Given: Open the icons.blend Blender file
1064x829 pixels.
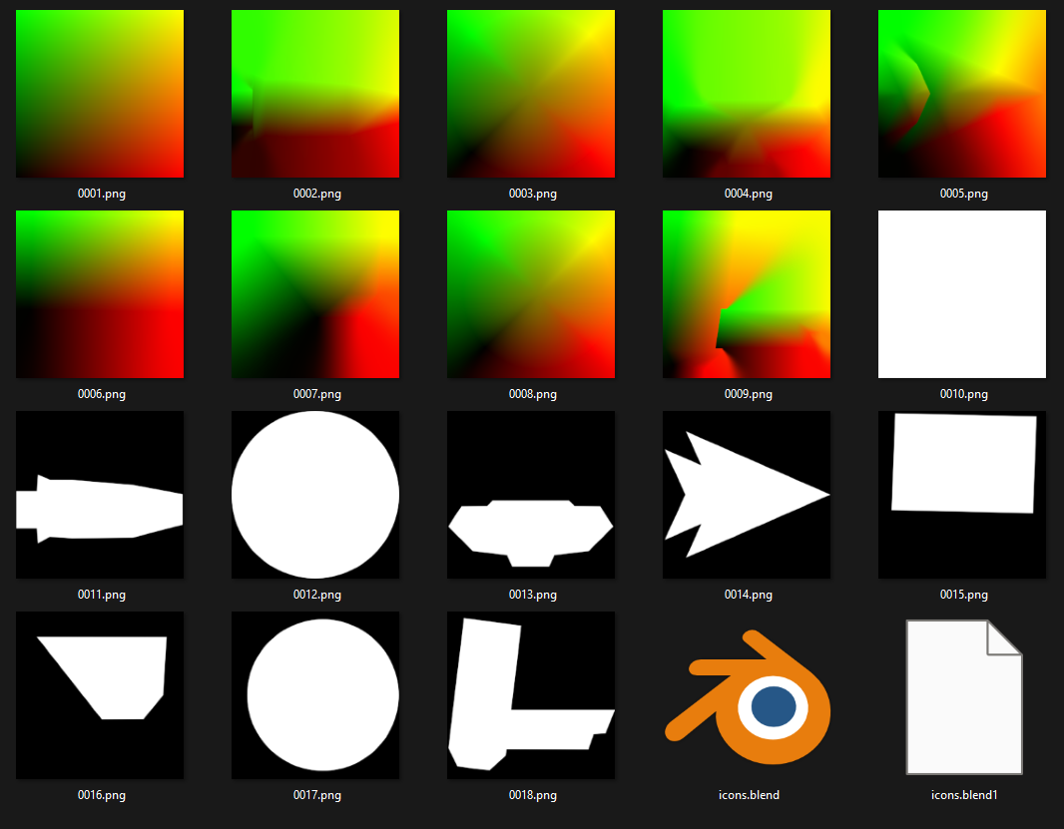Looking at the screenshot, I should 747,695.
